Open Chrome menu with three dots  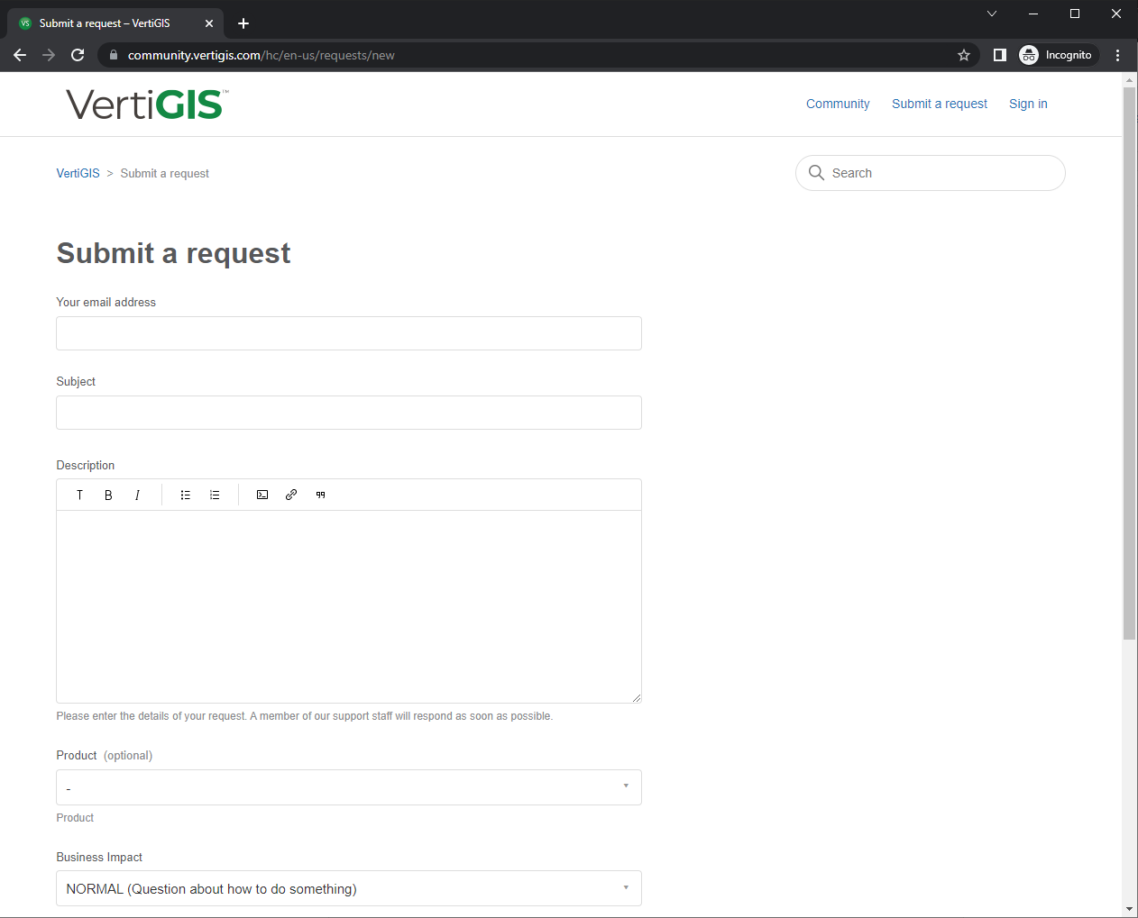(x=1117, y=55)
